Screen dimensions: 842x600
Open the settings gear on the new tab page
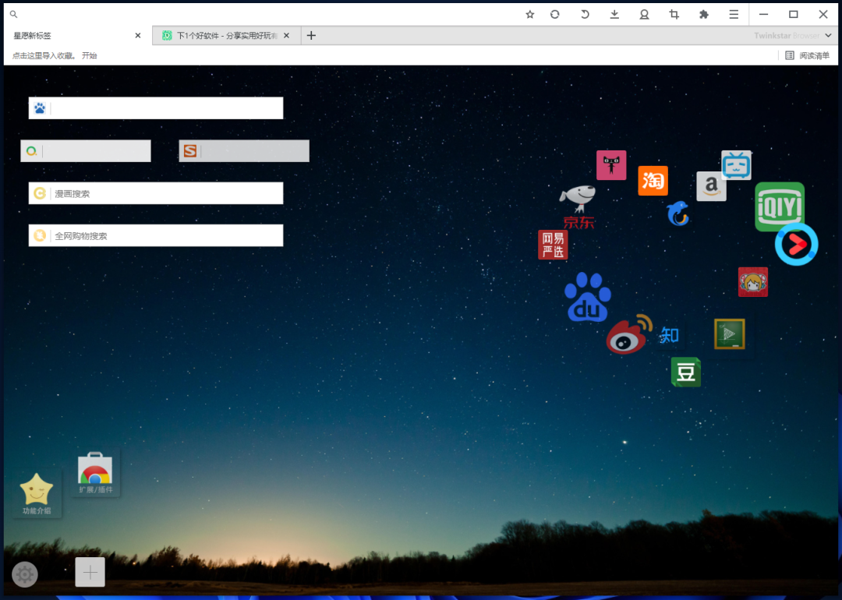25,574
